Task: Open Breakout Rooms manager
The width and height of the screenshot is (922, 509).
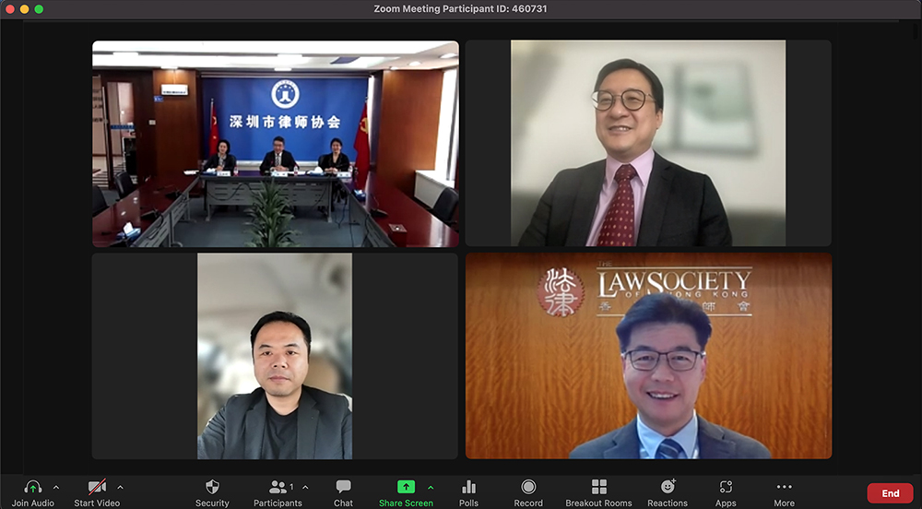Action: click(598, 487)
